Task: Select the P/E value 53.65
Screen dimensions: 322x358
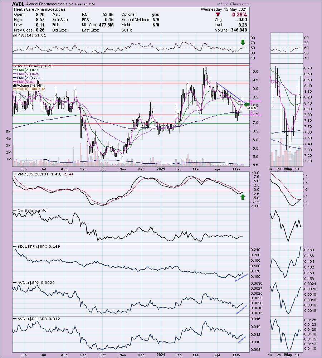Action: [108, 15]
